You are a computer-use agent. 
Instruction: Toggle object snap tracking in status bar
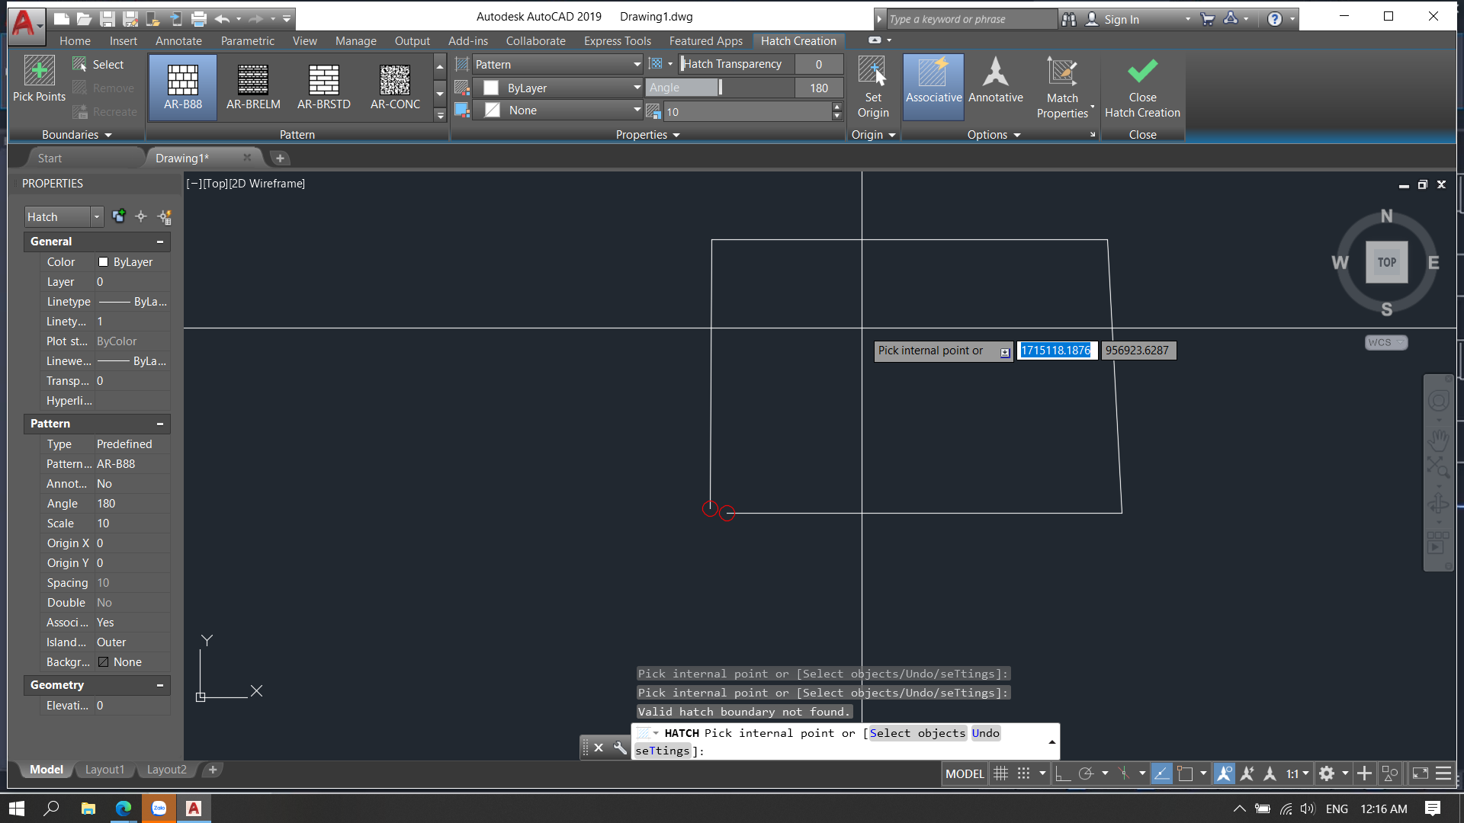tap(1161, 773)
